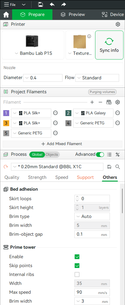Open filament 5 Generic PETG dropdown
The image size is (125, 305).
coord(31,133)
